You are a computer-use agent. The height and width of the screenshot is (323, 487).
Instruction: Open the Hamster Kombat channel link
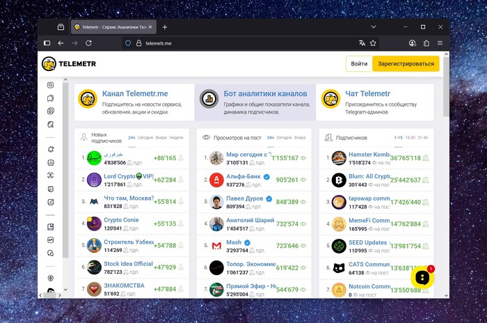coord(361,155)
